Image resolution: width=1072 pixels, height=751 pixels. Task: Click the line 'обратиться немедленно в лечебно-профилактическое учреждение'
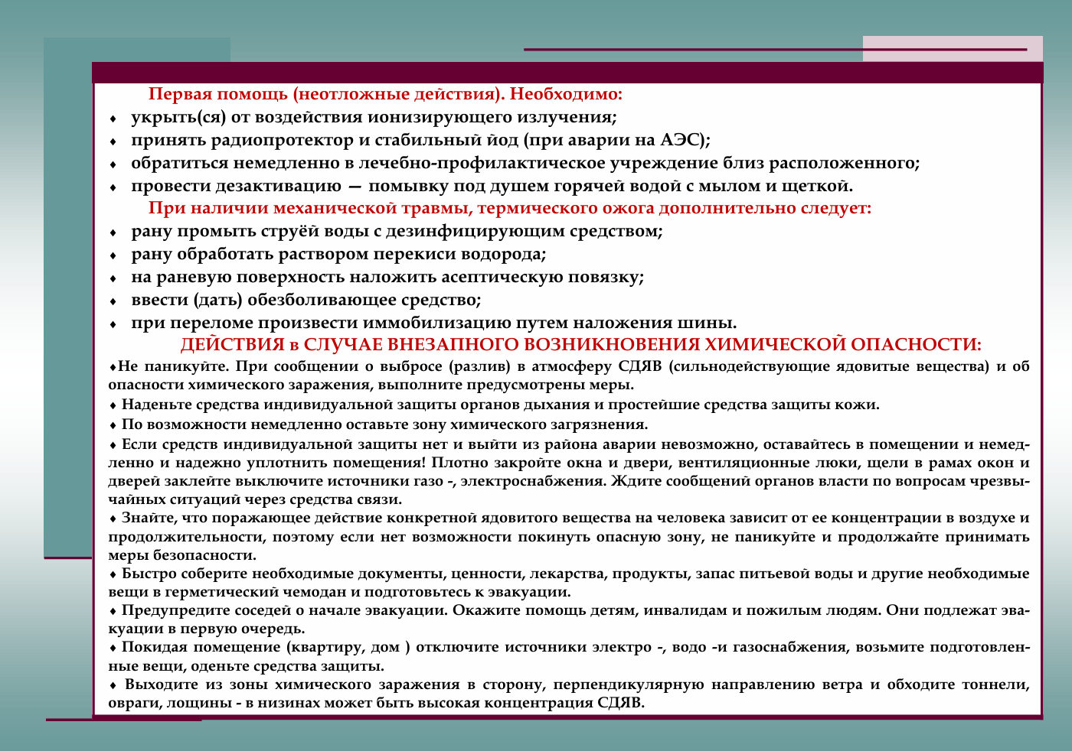(525, 163)
